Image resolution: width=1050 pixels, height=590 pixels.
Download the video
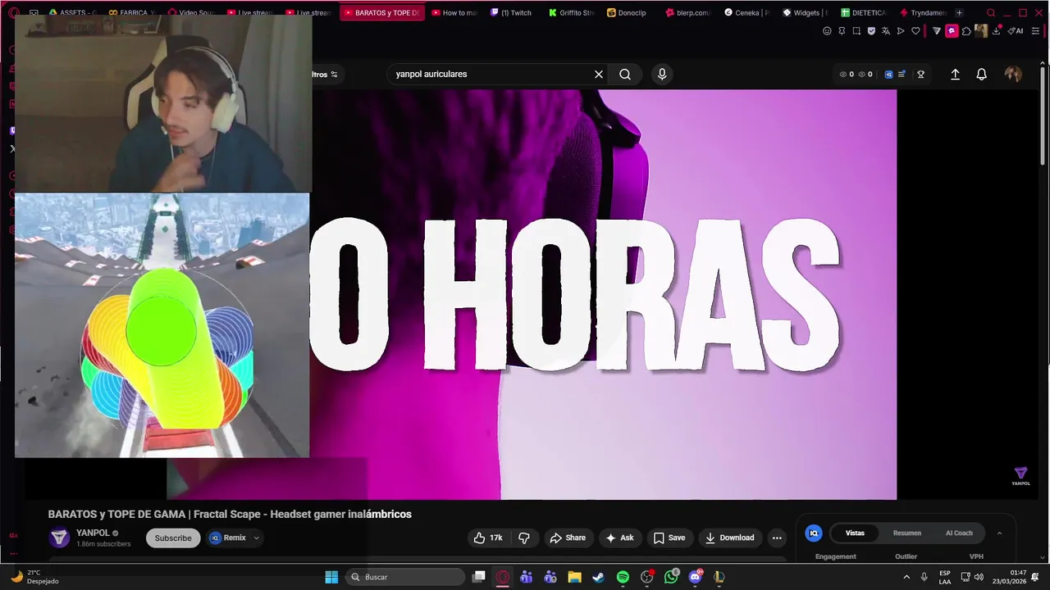[729, 538]
